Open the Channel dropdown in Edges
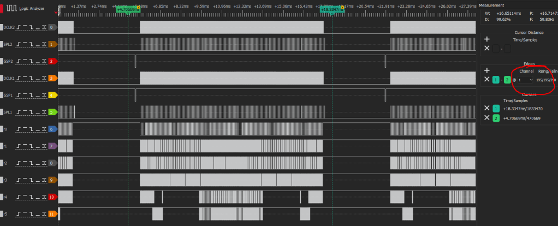 [x=525, y=80]
